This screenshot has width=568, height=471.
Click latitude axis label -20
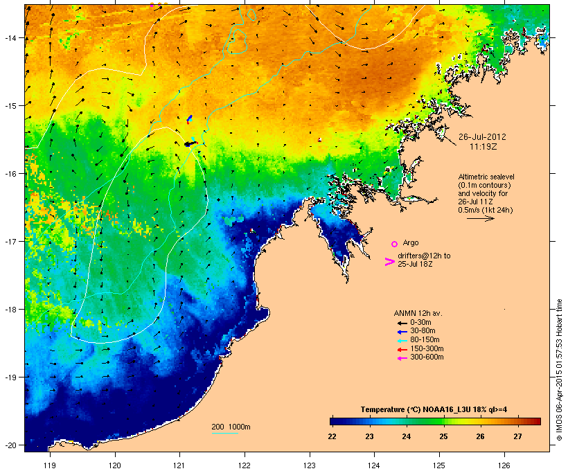pos(10,445)
